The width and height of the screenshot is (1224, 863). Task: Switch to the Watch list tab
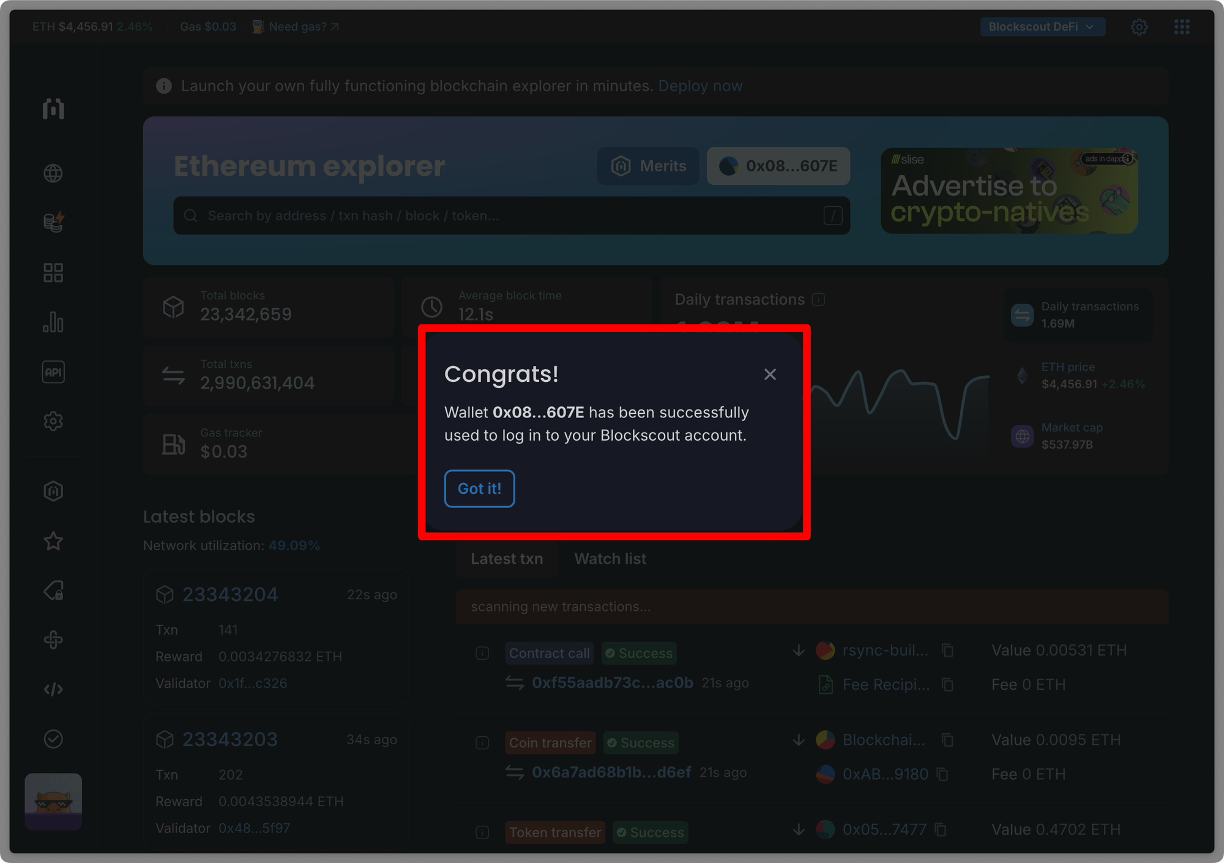coord(610,559)
